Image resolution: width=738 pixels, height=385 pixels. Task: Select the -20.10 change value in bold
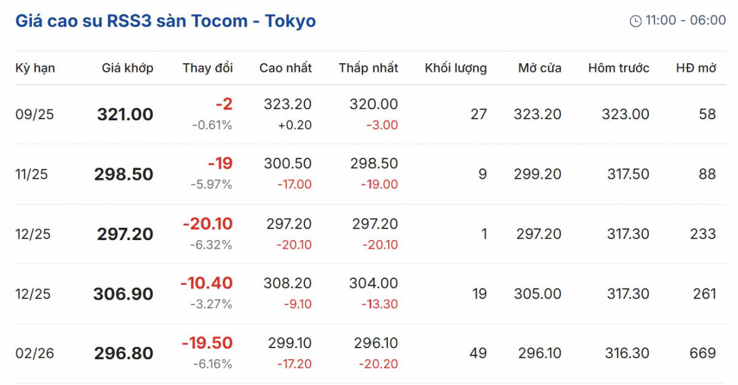pyautogui.click(x=207, y=224)
